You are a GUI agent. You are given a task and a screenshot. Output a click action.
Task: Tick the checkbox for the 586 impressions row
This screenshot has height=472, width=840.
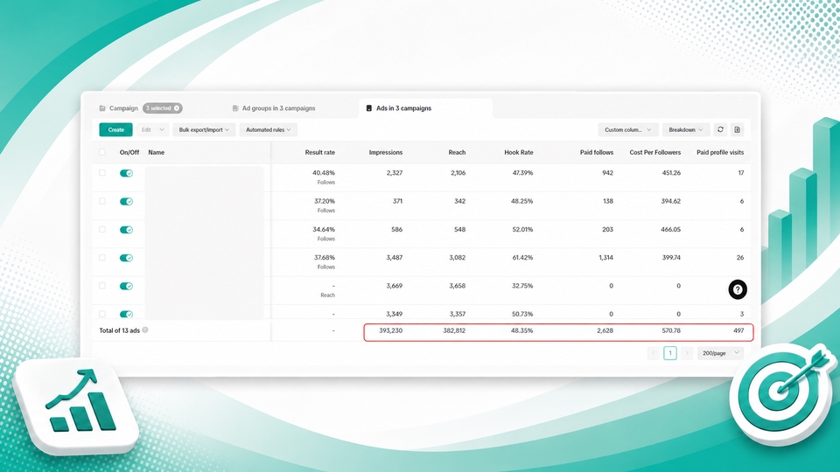pyautogui.click(x=102, y=230)
